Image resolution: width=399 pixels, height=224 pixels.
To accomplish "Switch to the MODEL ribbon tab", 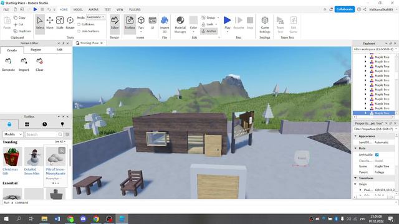I will coord(78,9).
